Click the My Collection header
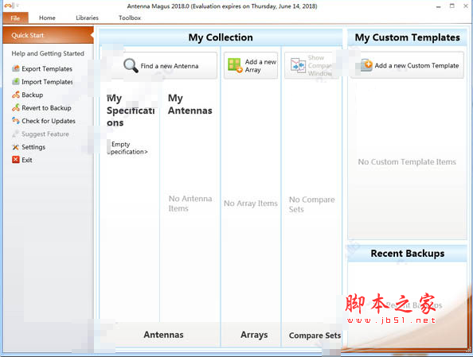 pyautogui.click(x=221, y=37)
